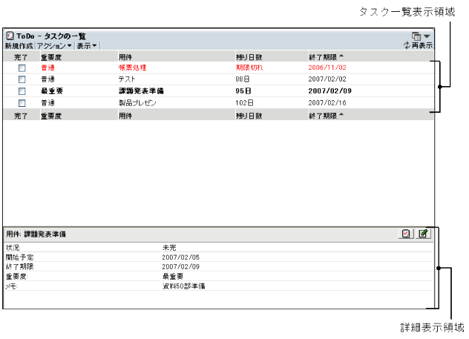Sort by top 終了期限 column header

pos(323,57)
